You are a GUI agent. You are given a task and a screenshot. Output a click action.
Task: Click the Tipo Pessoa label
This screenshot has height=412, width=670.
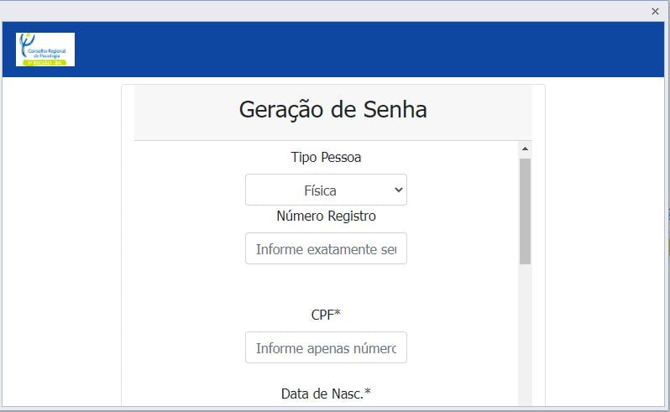pyautogui.click(x=326, y=157)
